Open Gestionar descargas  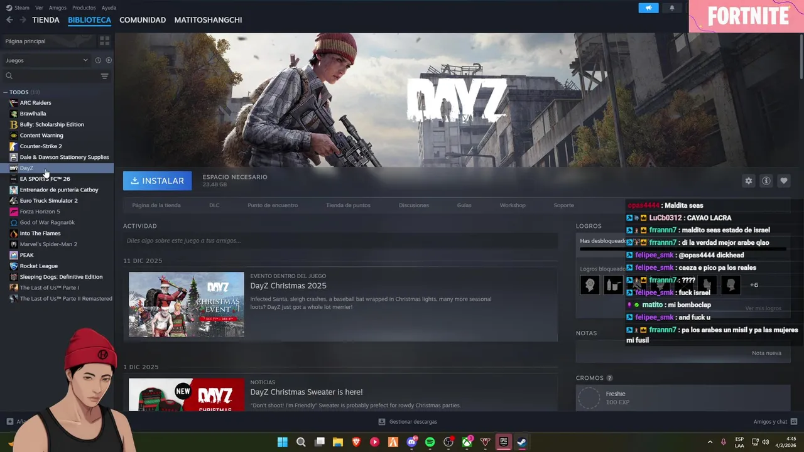[408, 422]
